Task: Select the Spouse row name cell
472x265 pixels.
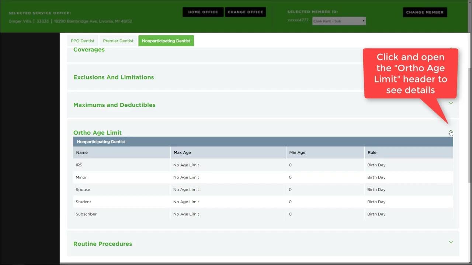Action: (122, 190)
